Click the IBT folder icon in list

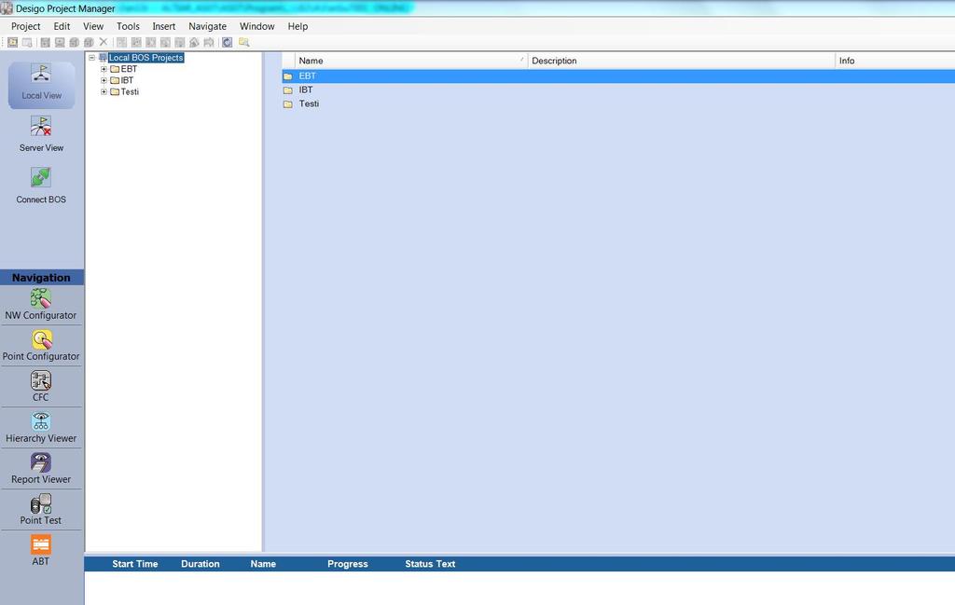point(288,90)
